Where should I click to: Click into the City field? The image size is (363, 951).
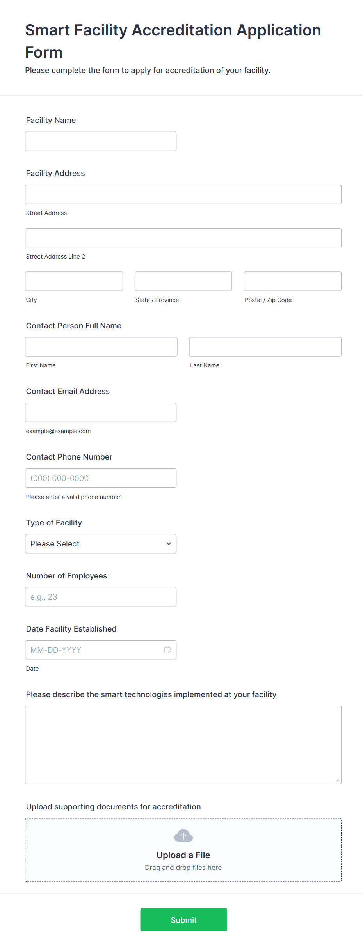74,281
